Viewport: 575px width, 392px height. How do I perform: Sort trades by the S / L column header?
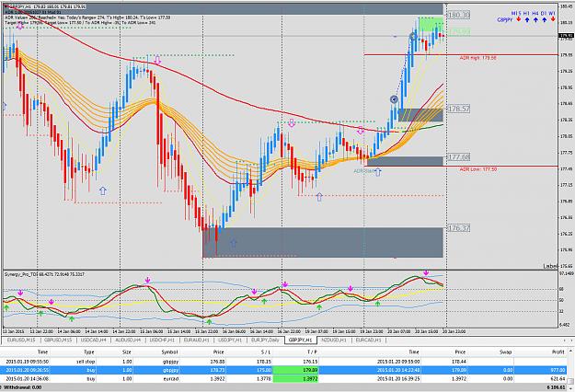pyautogui.click(x=266, y=352)
